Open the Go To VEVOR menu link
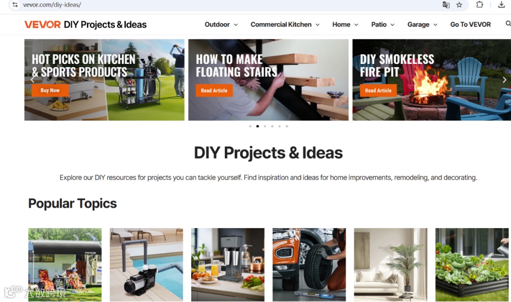Screen dimensions: 511x302 (x=470, y=25)
